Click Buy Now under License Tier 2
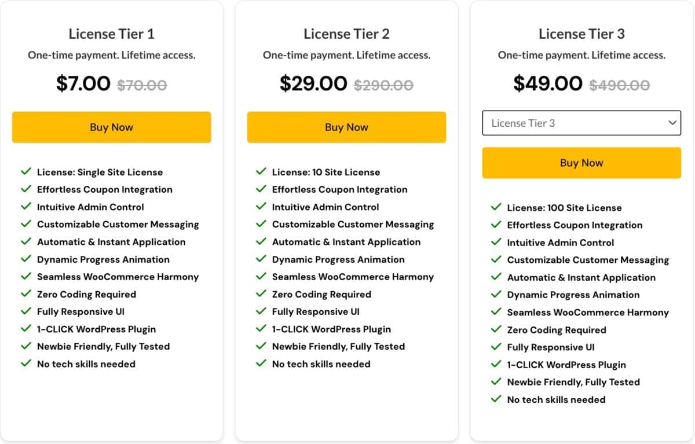The height and width of the screenshot is (444, 695). click(346, 127)
